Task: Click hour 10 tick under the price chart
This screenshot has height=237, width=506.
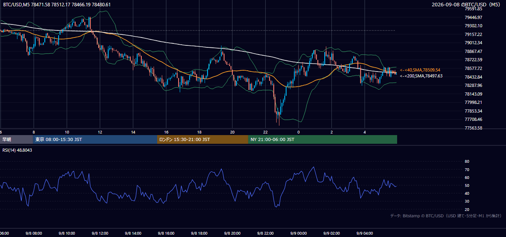Action: click(x=67, y=132)
